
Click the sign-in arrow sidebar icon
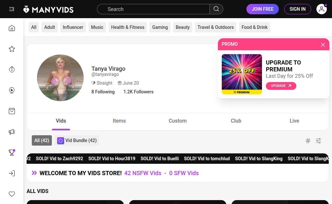12,174
